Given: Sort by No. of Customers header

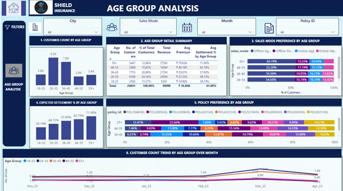Looking at the screenshot, I should tap(130, 52).
